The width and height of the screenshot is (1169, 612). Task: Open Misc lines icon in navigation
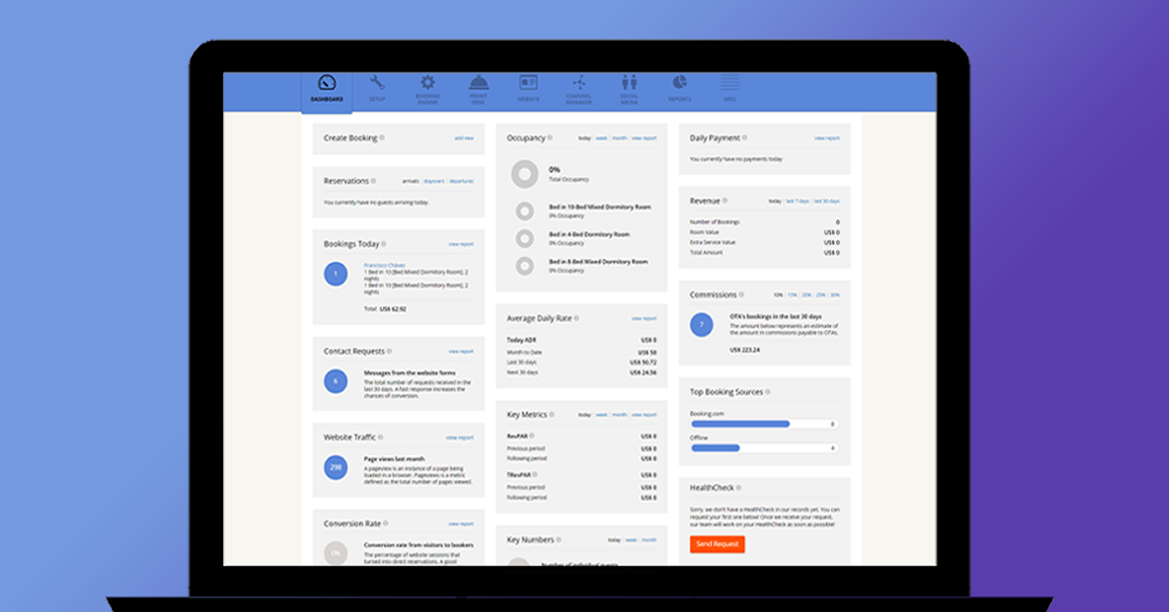[730, 83]
